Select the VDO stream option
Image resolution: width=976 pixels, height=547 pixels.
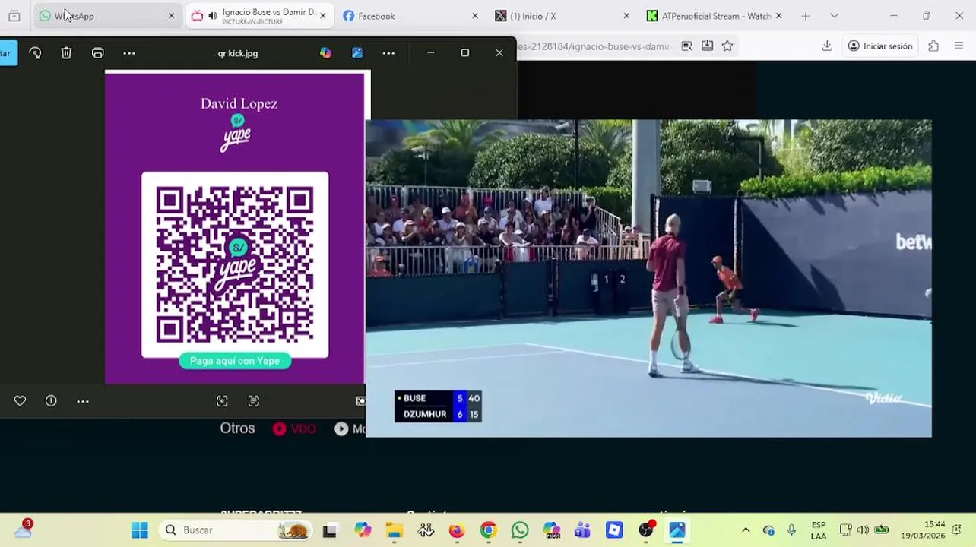(x=294, y=428)
